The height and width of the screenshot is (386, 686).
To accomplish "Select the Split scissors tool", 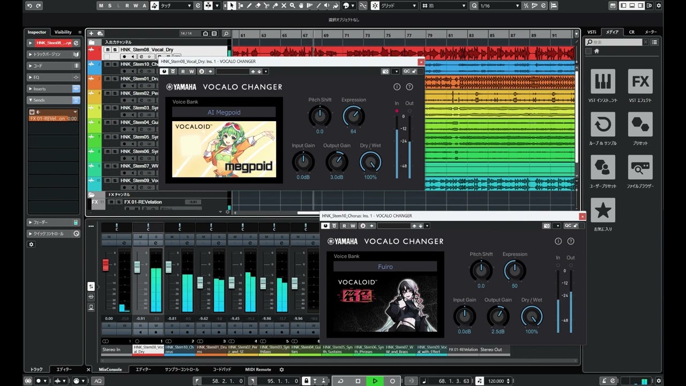I will [x=266, y=5].
